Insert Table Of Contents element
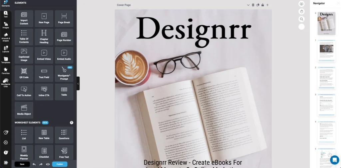Image resolution: width=341 pixels, height=168 pixels. 24,37
